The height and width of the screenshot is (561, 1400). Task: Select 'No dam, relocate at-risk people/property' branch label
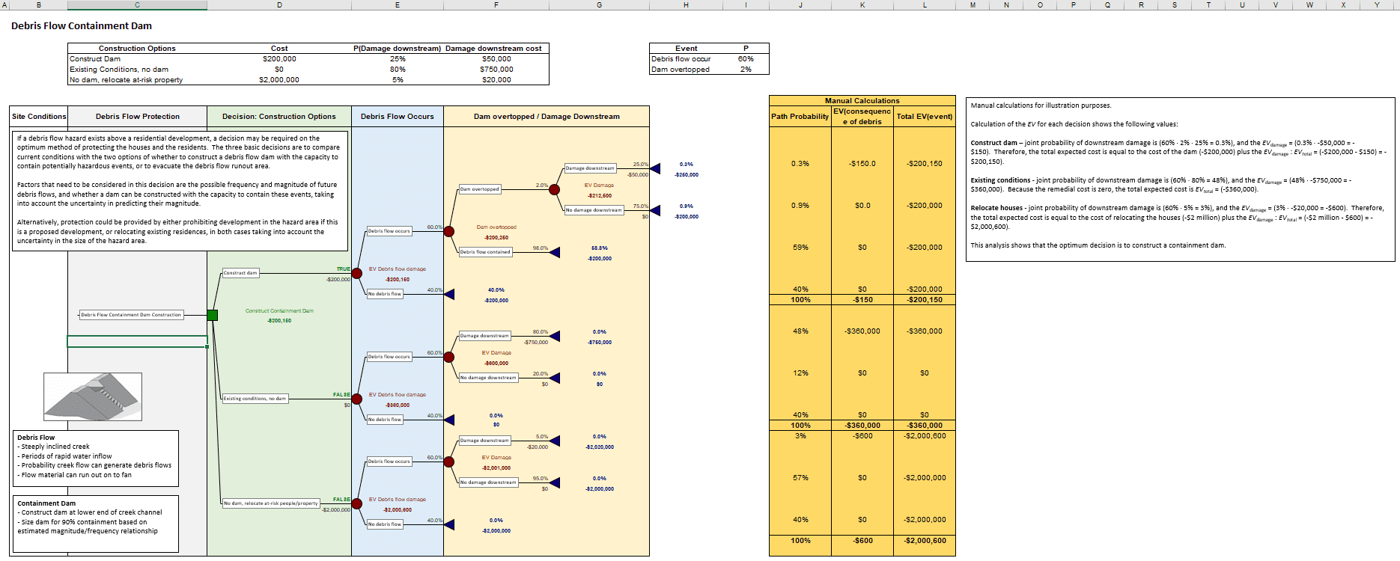(x=271, y=503)
